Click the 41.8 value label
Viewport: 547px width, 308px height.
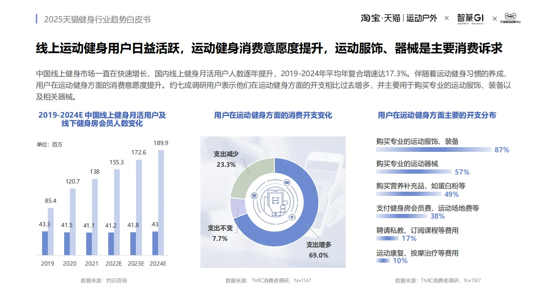click(133, 225)
